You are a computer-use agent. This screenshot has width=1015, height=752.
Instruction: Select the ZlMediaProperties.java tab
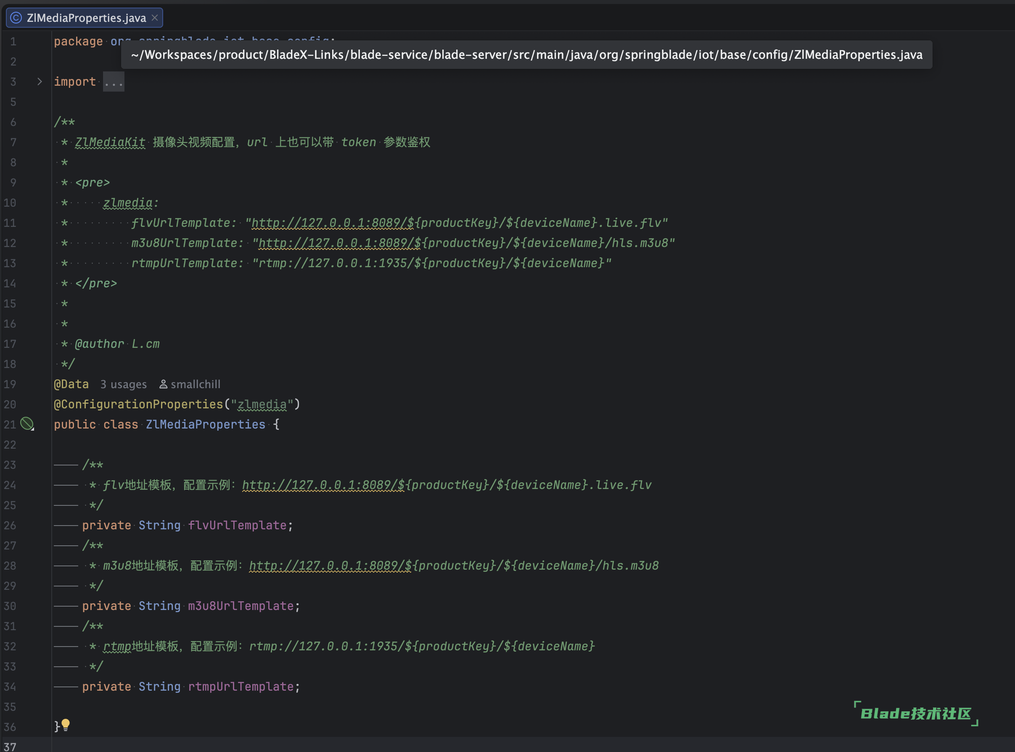coord(86,18)
